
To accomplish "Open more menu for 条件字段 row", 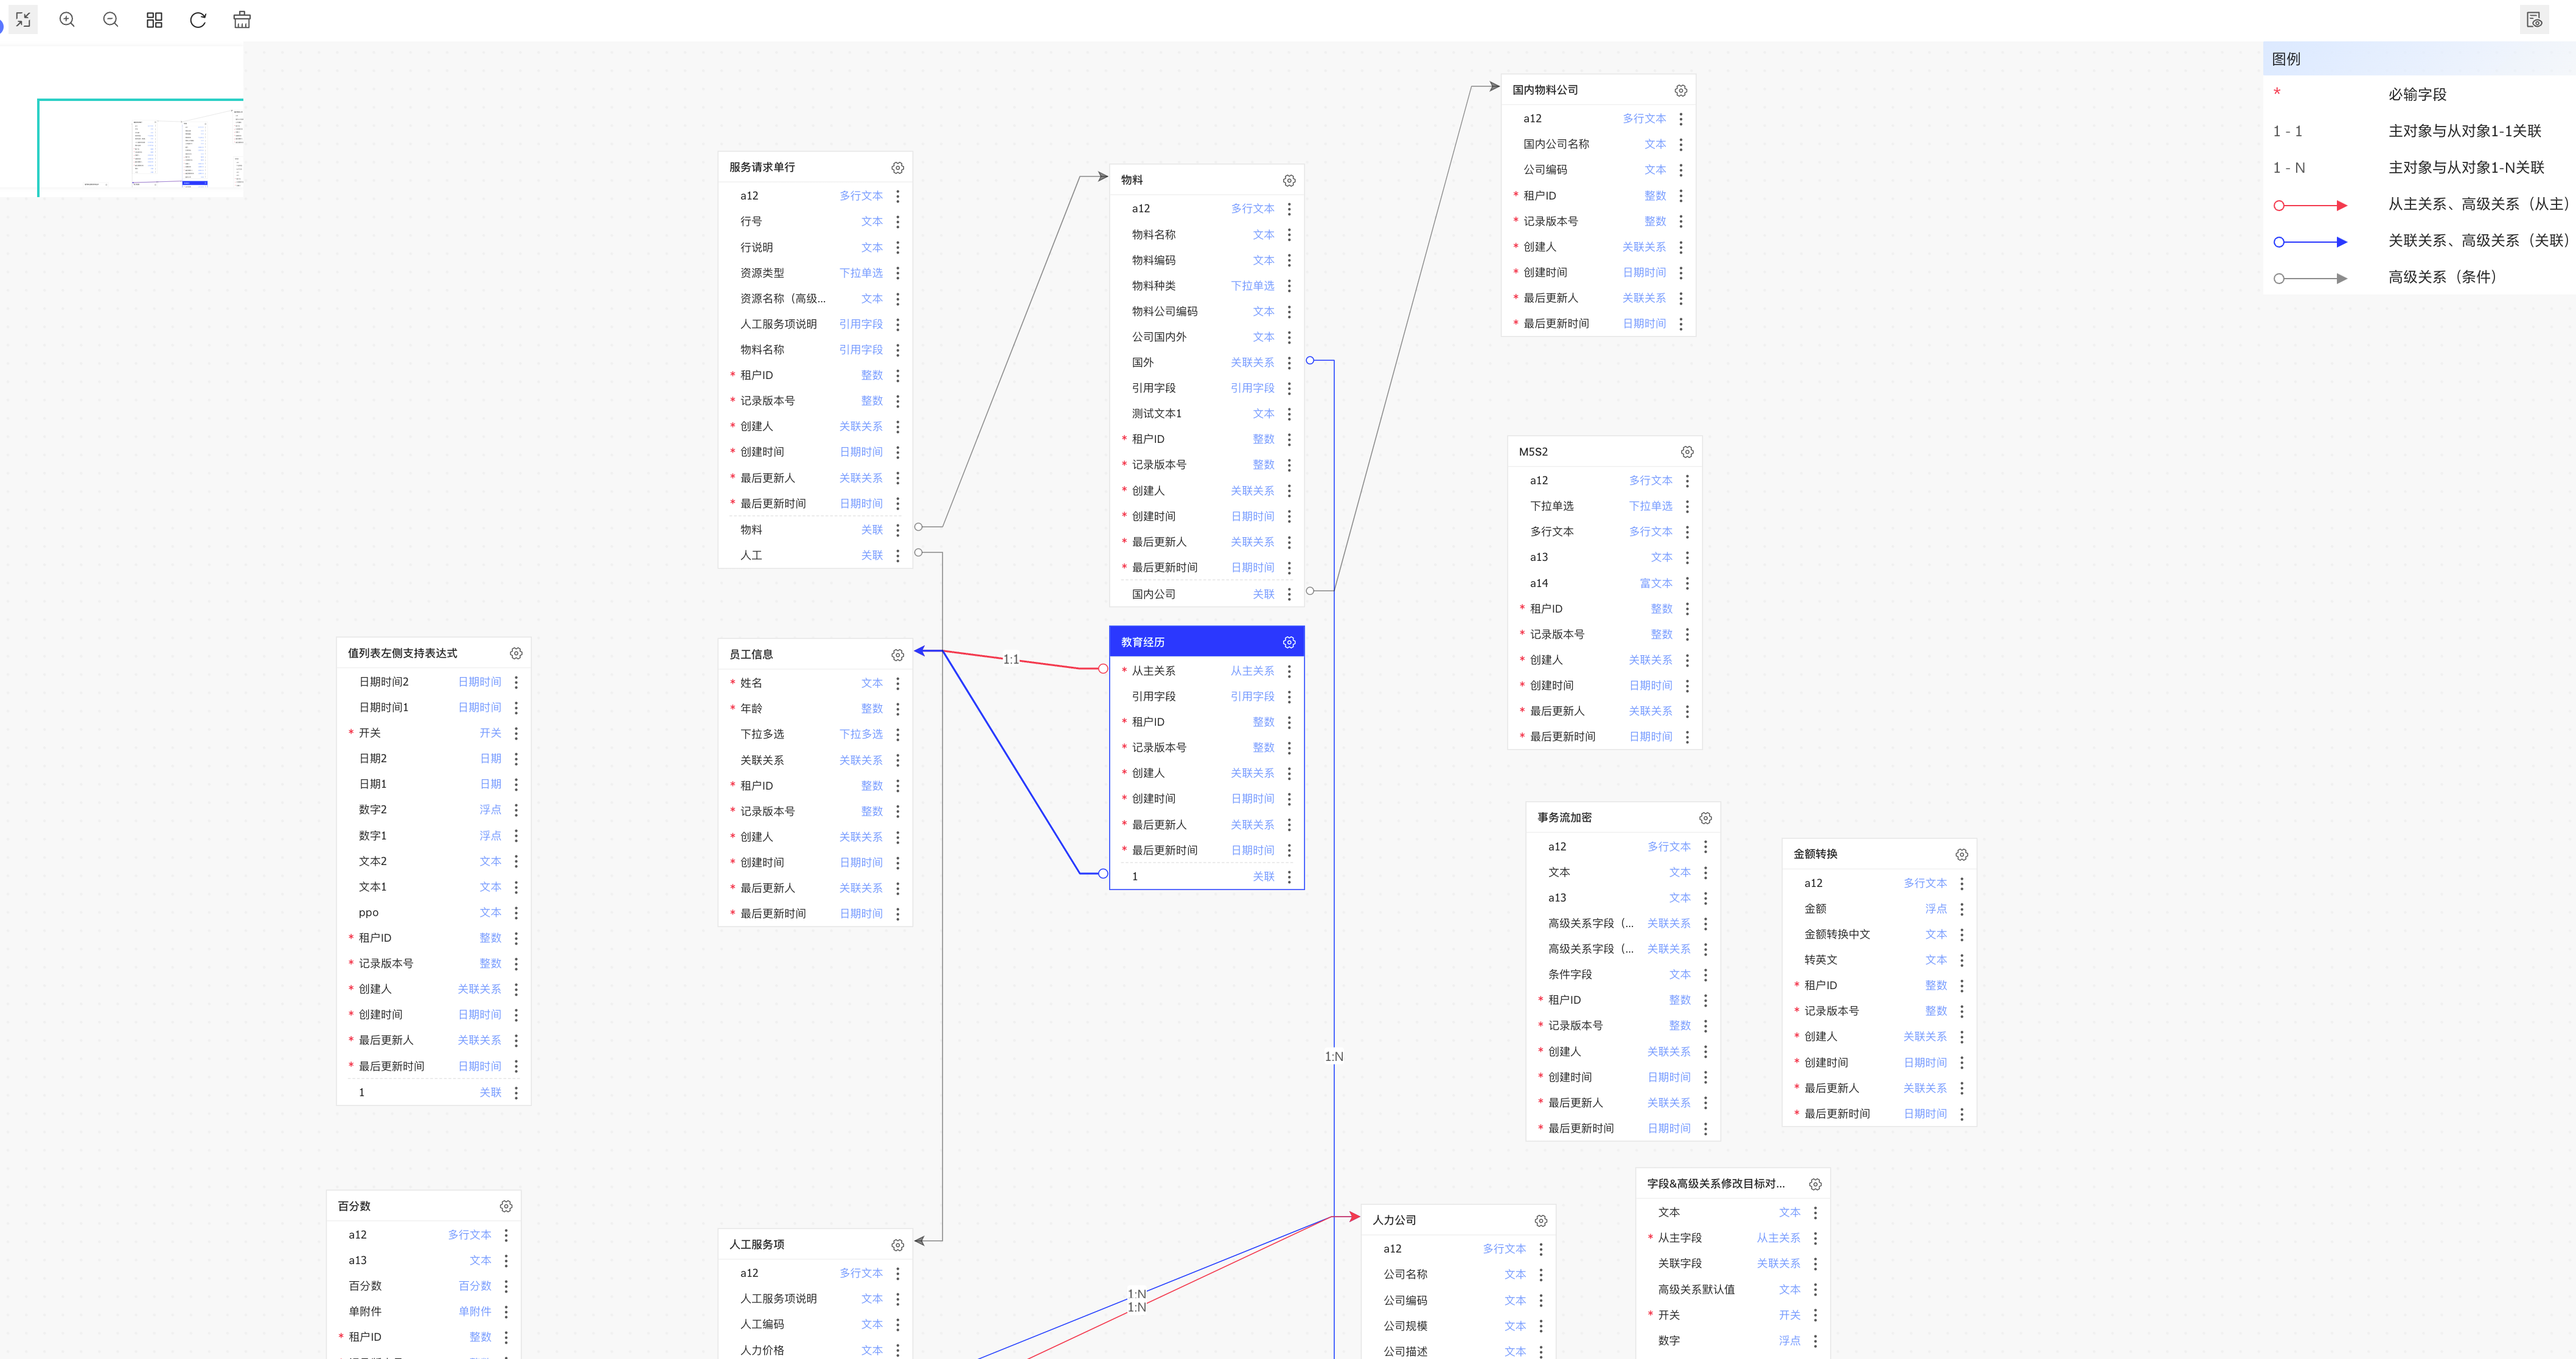I will coord(1706,975).
